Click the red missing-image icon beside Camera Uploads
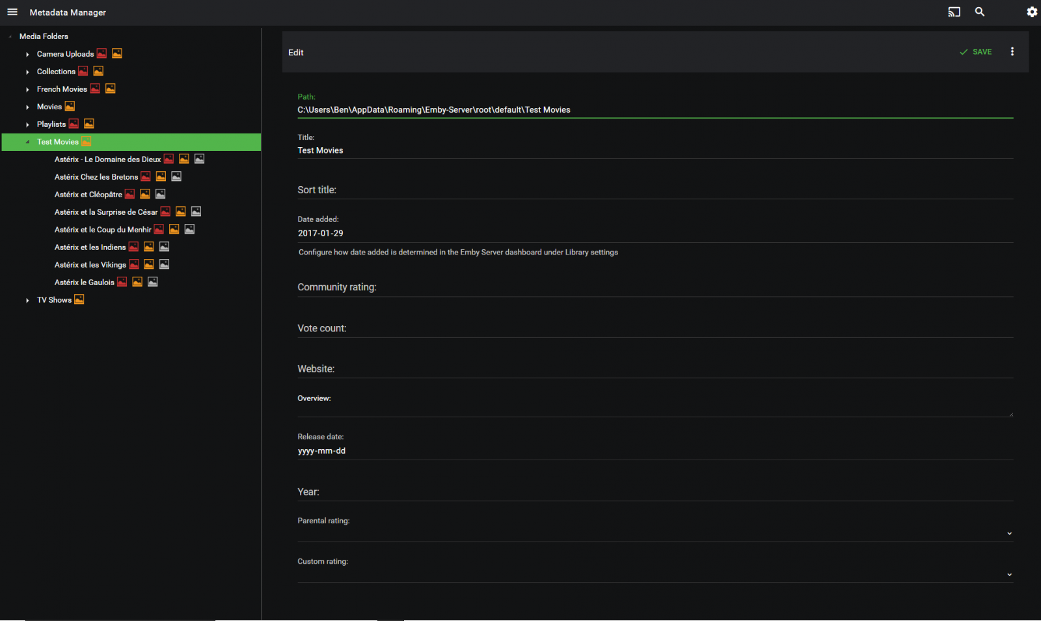The height and width of the screenshot is (621, 1041). pos(101,53)
